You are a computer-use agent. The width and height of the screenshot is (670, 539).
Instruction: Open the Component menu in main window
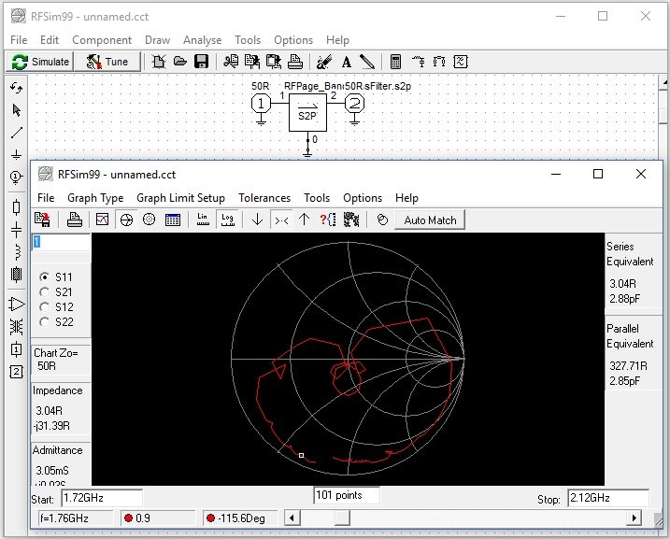coord(102,40)
